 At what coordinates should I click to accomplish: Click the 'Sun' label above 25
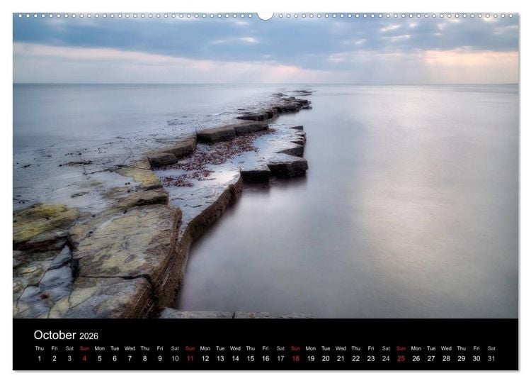click(x=401, y=348)
